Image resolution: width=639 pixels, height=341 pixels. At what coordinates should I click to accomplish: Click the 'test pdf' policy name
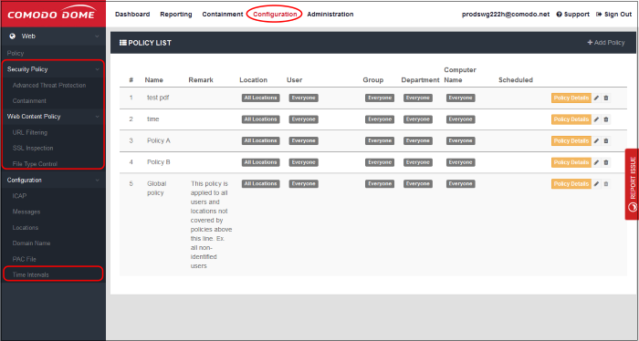coord(158,98)
